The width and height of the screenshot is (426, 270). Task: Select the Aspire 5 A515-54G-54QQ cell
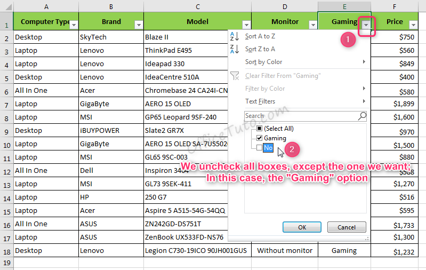click(x=186, y=210)
